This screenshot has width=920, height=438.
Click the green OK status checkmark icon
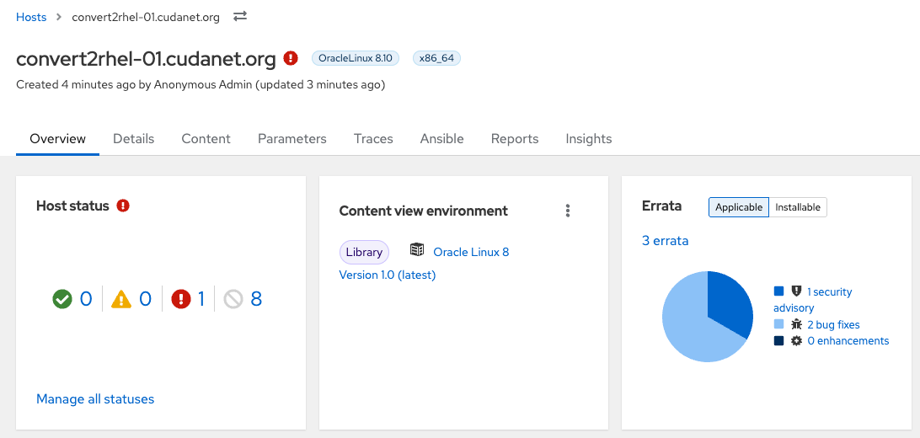coord(62,299)
